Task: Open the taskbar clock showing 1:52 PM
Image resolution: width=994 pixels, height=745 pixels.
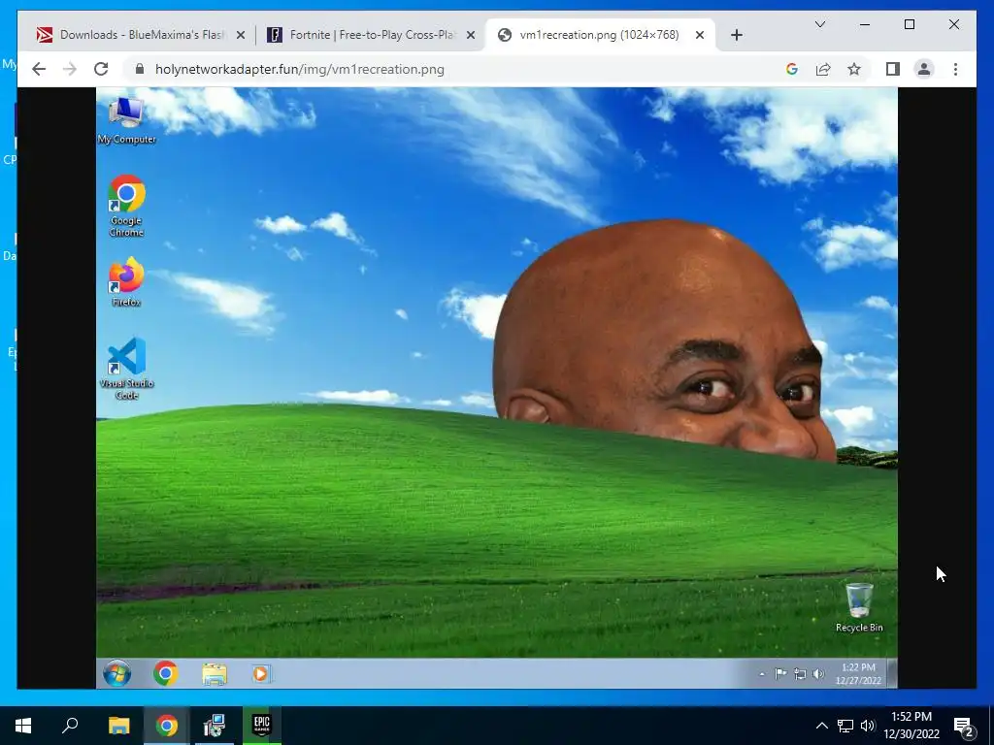Action: [911, 726]
